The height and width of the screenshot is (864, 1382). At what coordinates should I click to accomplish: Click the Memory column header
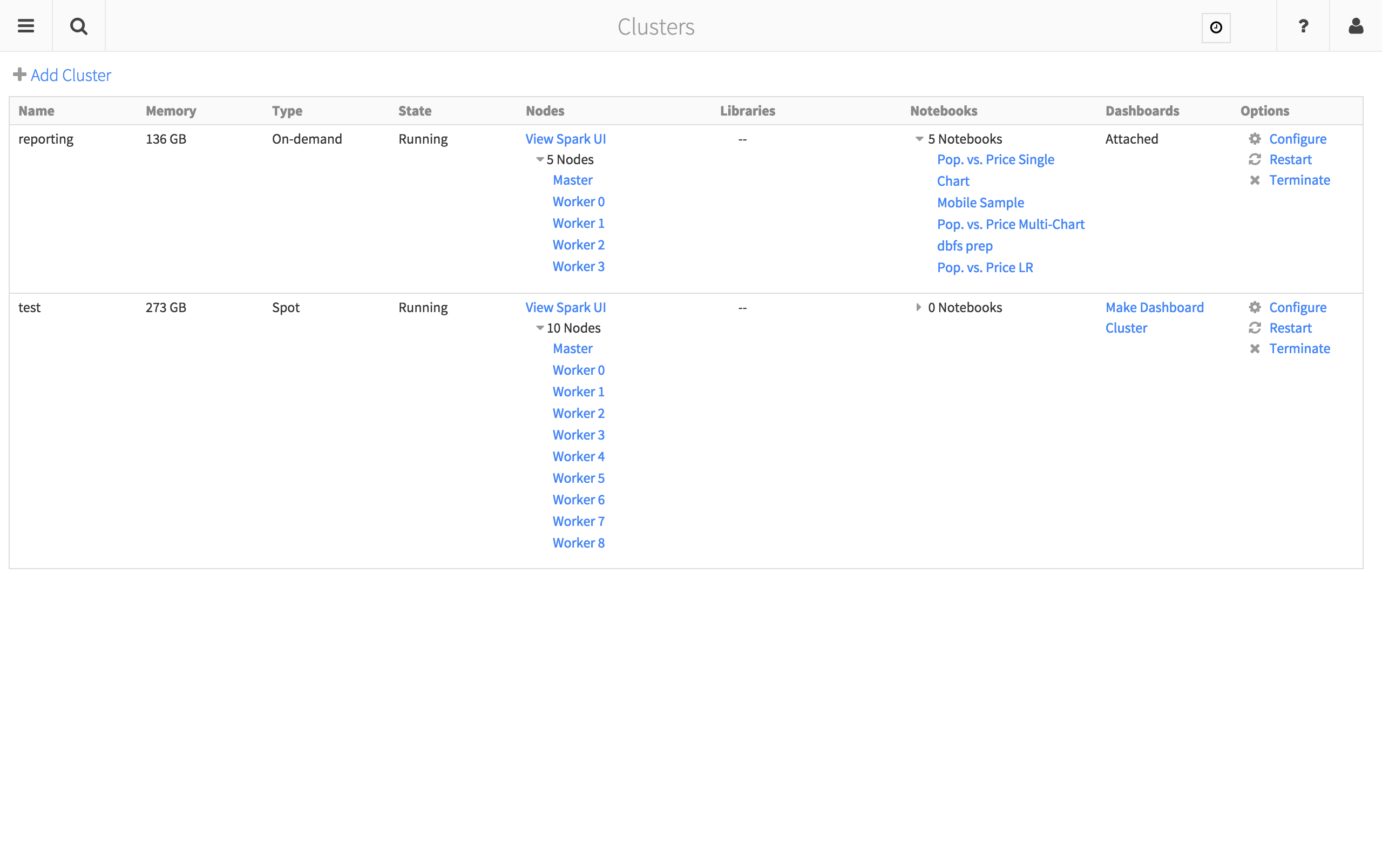[x=171, y=111]
